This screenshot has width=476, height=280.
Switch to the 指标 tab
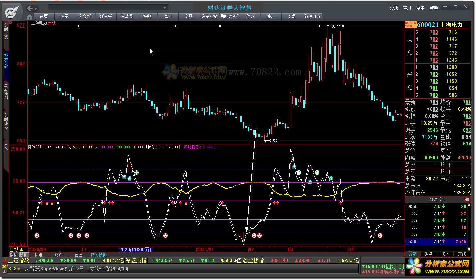click(13, 255)
